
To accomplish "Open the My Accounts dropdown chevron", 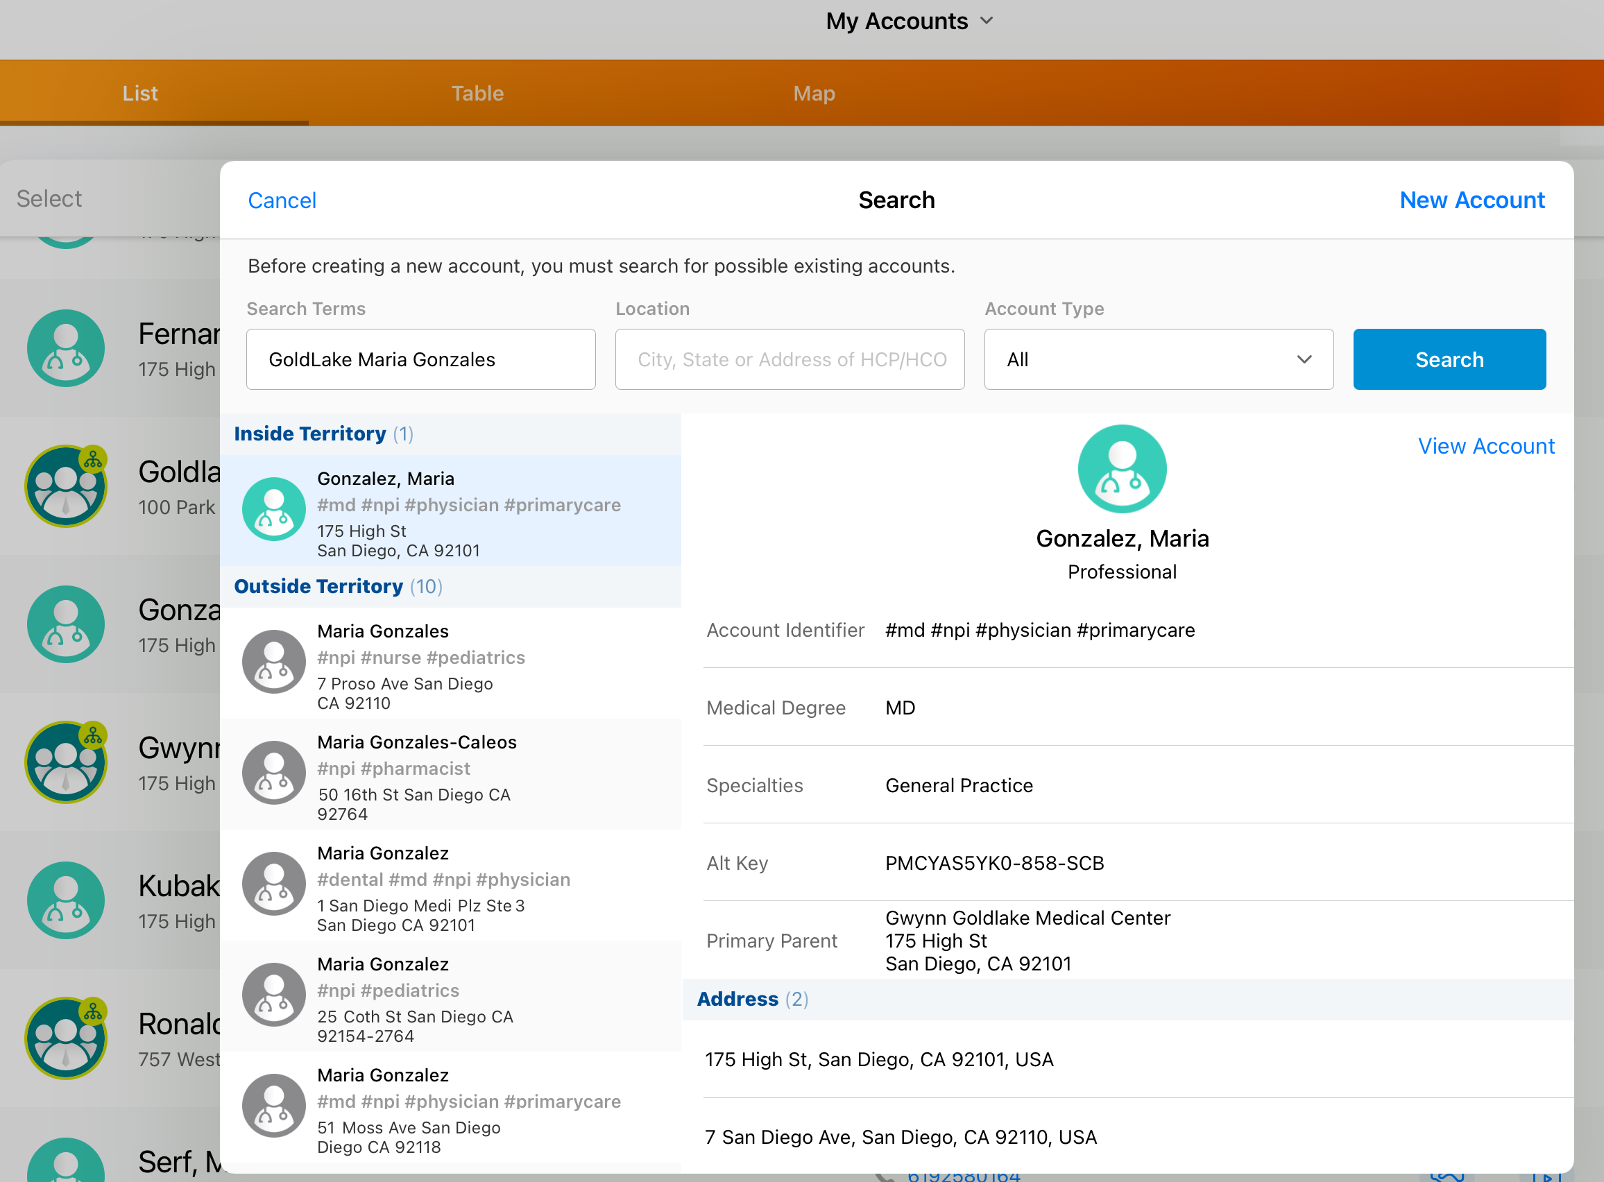I will [987, 21].
